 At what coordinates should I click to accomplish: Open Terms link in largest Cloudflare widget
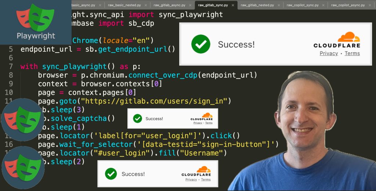tap(352, 54)
